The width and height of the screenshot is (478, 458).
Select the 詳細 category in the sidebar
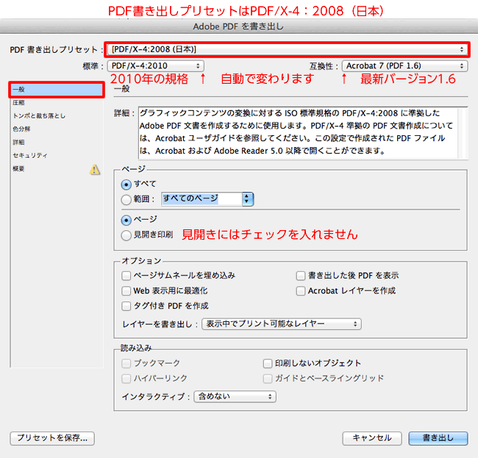tap(57, 143)
